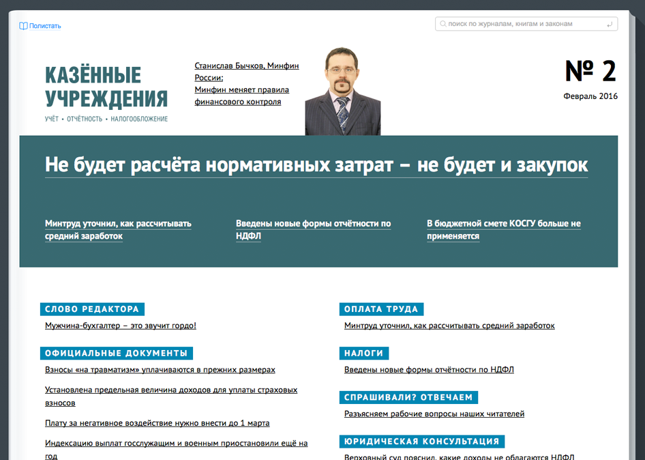Open Разъясняем рабочие вопросы наших читателей
The height and width of the screenshot is (460, 645).
click(434, 414)
